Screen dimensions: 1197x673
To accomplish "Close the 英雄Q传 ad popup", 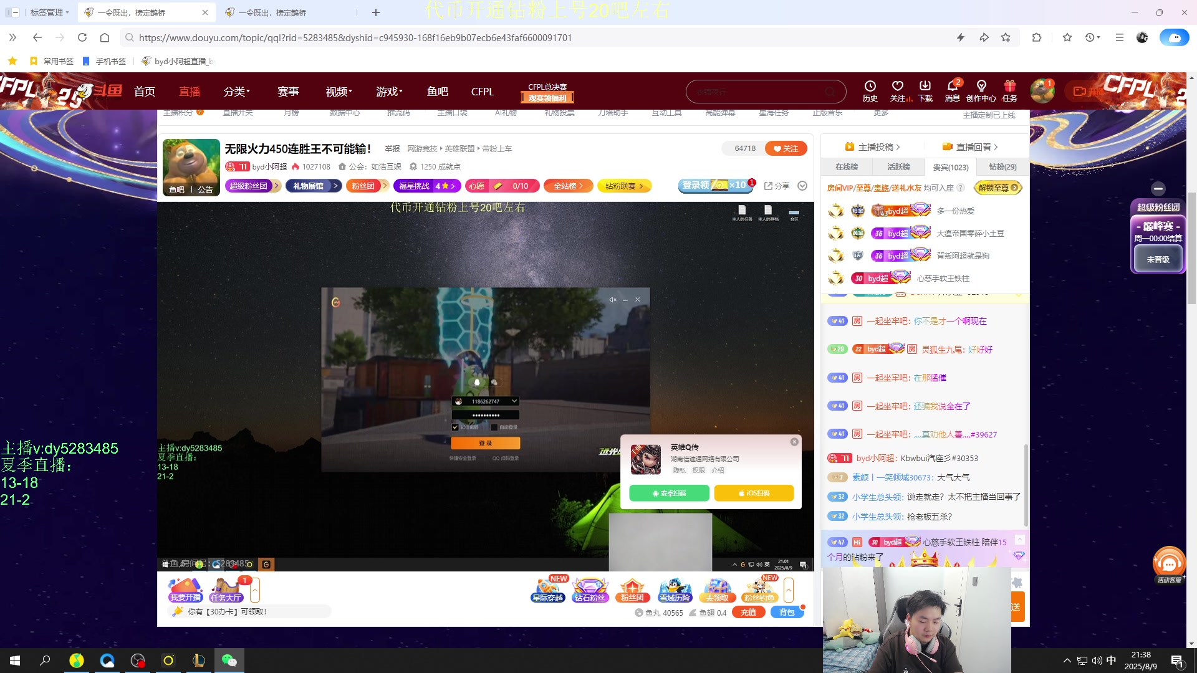I will pyautogui.click(x=794, y=442).
